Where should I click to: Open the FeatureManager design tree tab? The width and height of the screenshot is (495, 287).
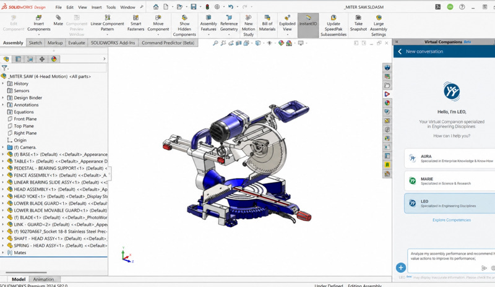(6, 59)
